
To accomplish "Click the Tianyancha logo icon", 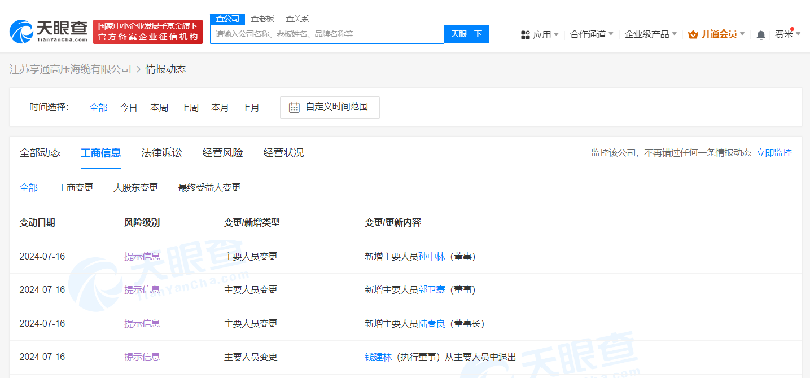I will (x=21, y=32).
